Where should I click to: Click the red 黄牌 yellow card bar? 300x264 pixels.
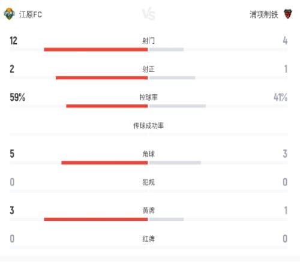click(x=96, y=219)
